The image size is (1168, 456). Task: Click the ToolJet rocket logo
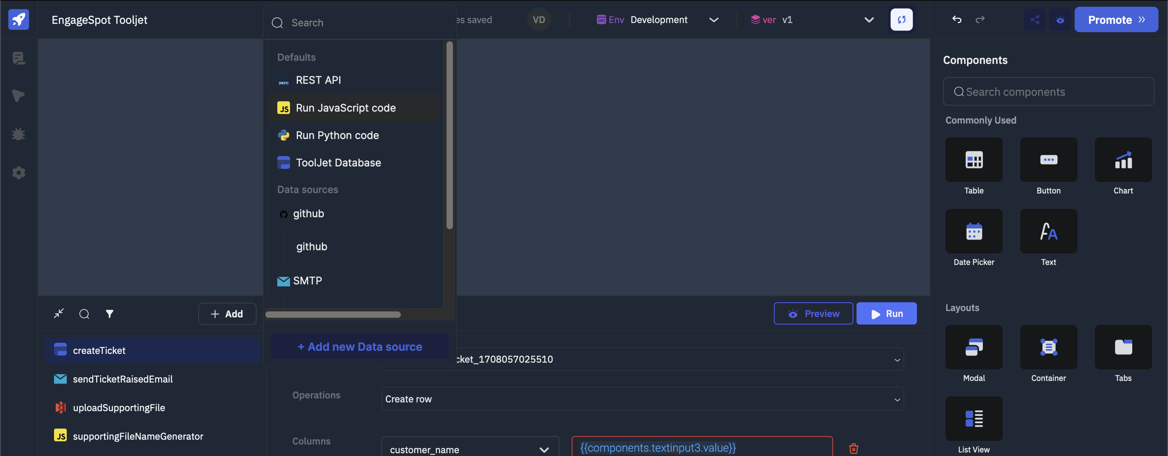coord(19,19)
